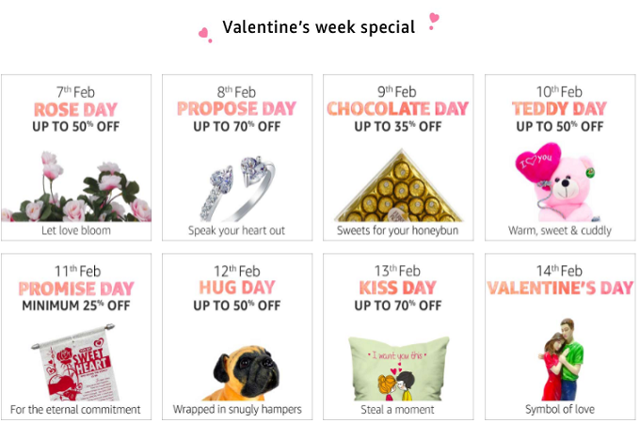Screen dimensions: 640x423
Task: Click the hugging couple figurine image
Action: [561, 359]
